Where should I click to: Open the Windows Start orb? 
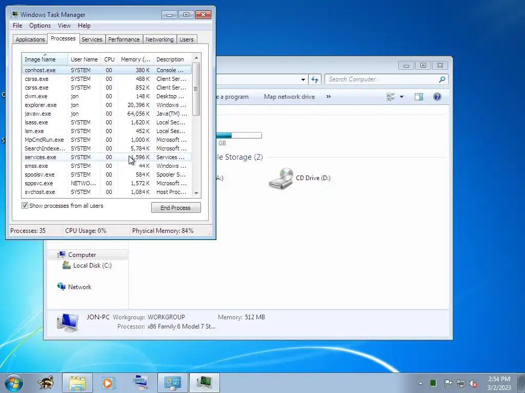13,383
